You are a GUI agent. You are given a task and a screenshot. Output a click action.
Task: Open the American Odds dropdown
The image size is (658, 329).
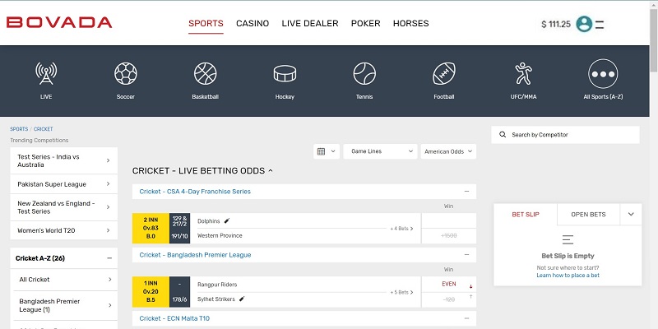tap(448, 151)
